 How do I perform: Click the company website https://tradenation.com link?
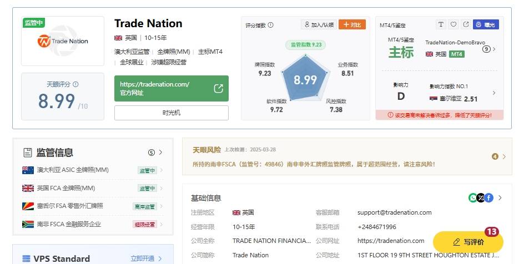[x=391, y=241]
